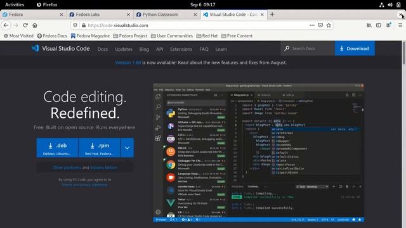Open the API page
406x228 pixels.
pos(159,49)
